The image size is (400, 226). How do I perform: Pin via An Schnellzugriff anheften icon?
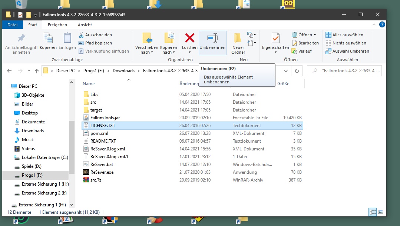point(21,38)
